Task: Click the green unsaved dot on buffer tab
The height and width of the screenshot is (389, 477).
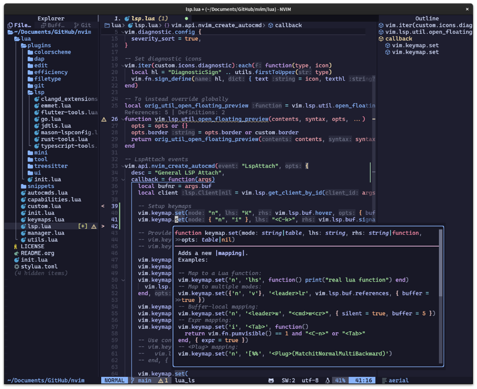Action: point(186,18)
